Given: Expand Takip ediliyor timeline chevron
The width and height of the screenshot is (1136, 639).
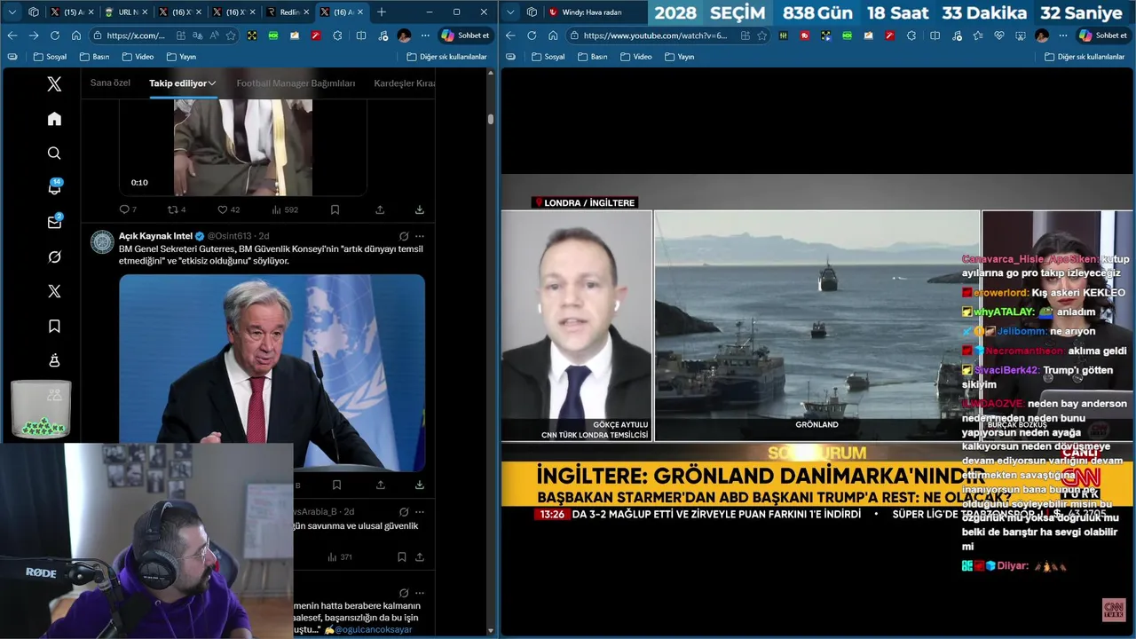Looking at the screenshot, I should pos(212,83).
